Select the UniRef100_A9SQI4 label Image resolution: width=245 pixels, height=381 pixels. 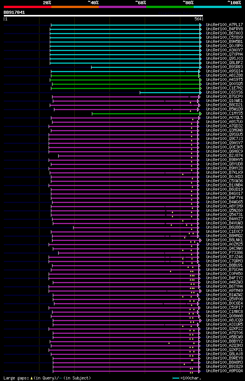224,71
